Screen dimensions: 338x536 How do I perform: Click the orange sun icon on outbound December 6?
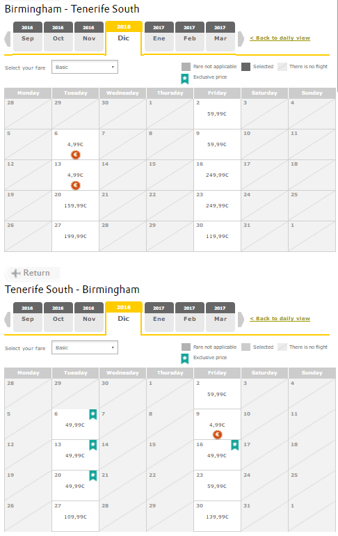click(75, 155)
